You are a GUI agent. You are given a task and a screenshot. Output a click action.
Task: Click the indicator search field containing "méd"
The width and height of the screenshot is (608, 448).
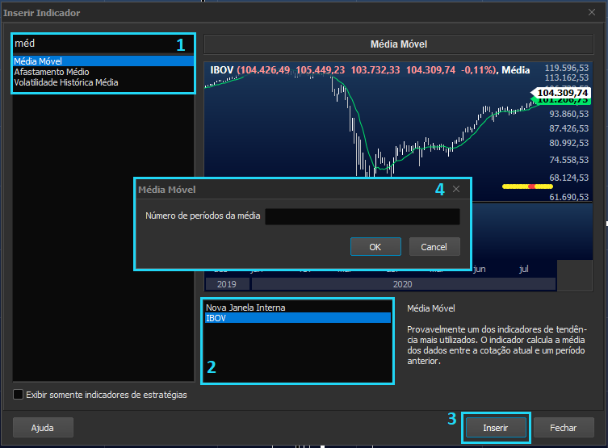coord(103,44)
